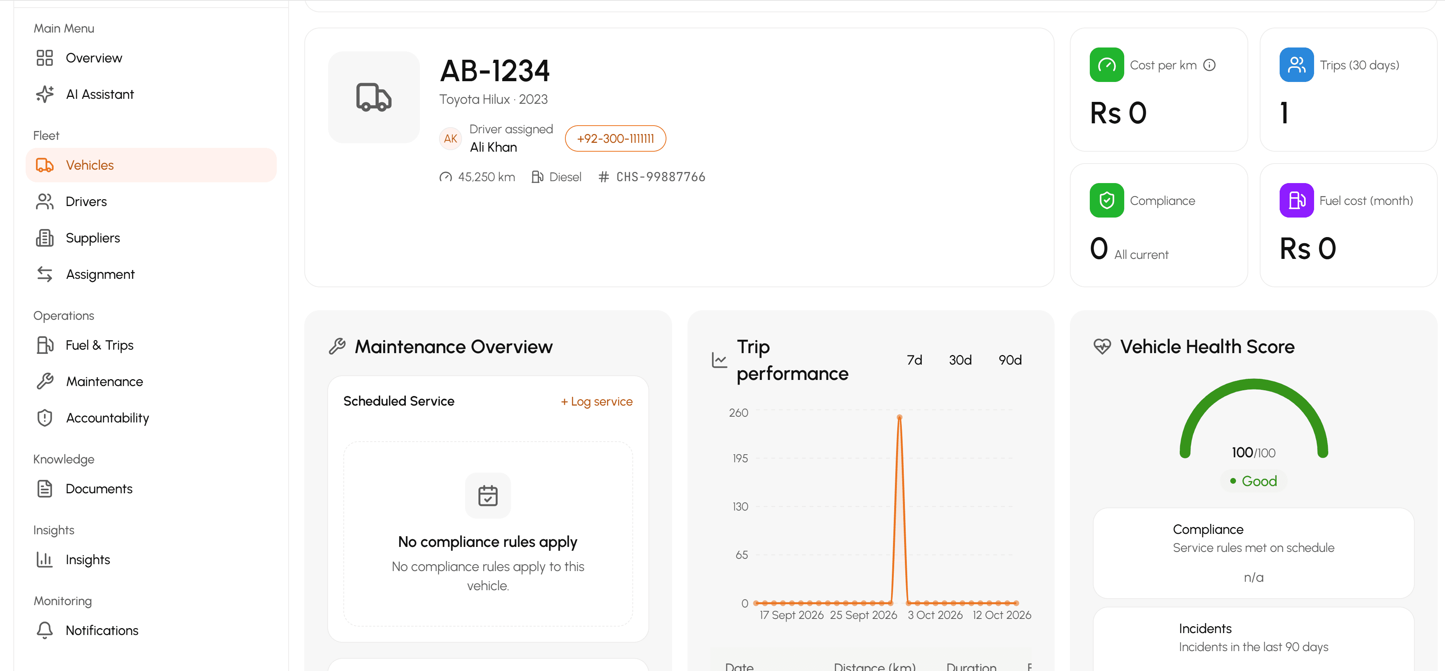Click the Notifications bell icon
Viewport: 1445px width, 671px height.
(45, 630)
